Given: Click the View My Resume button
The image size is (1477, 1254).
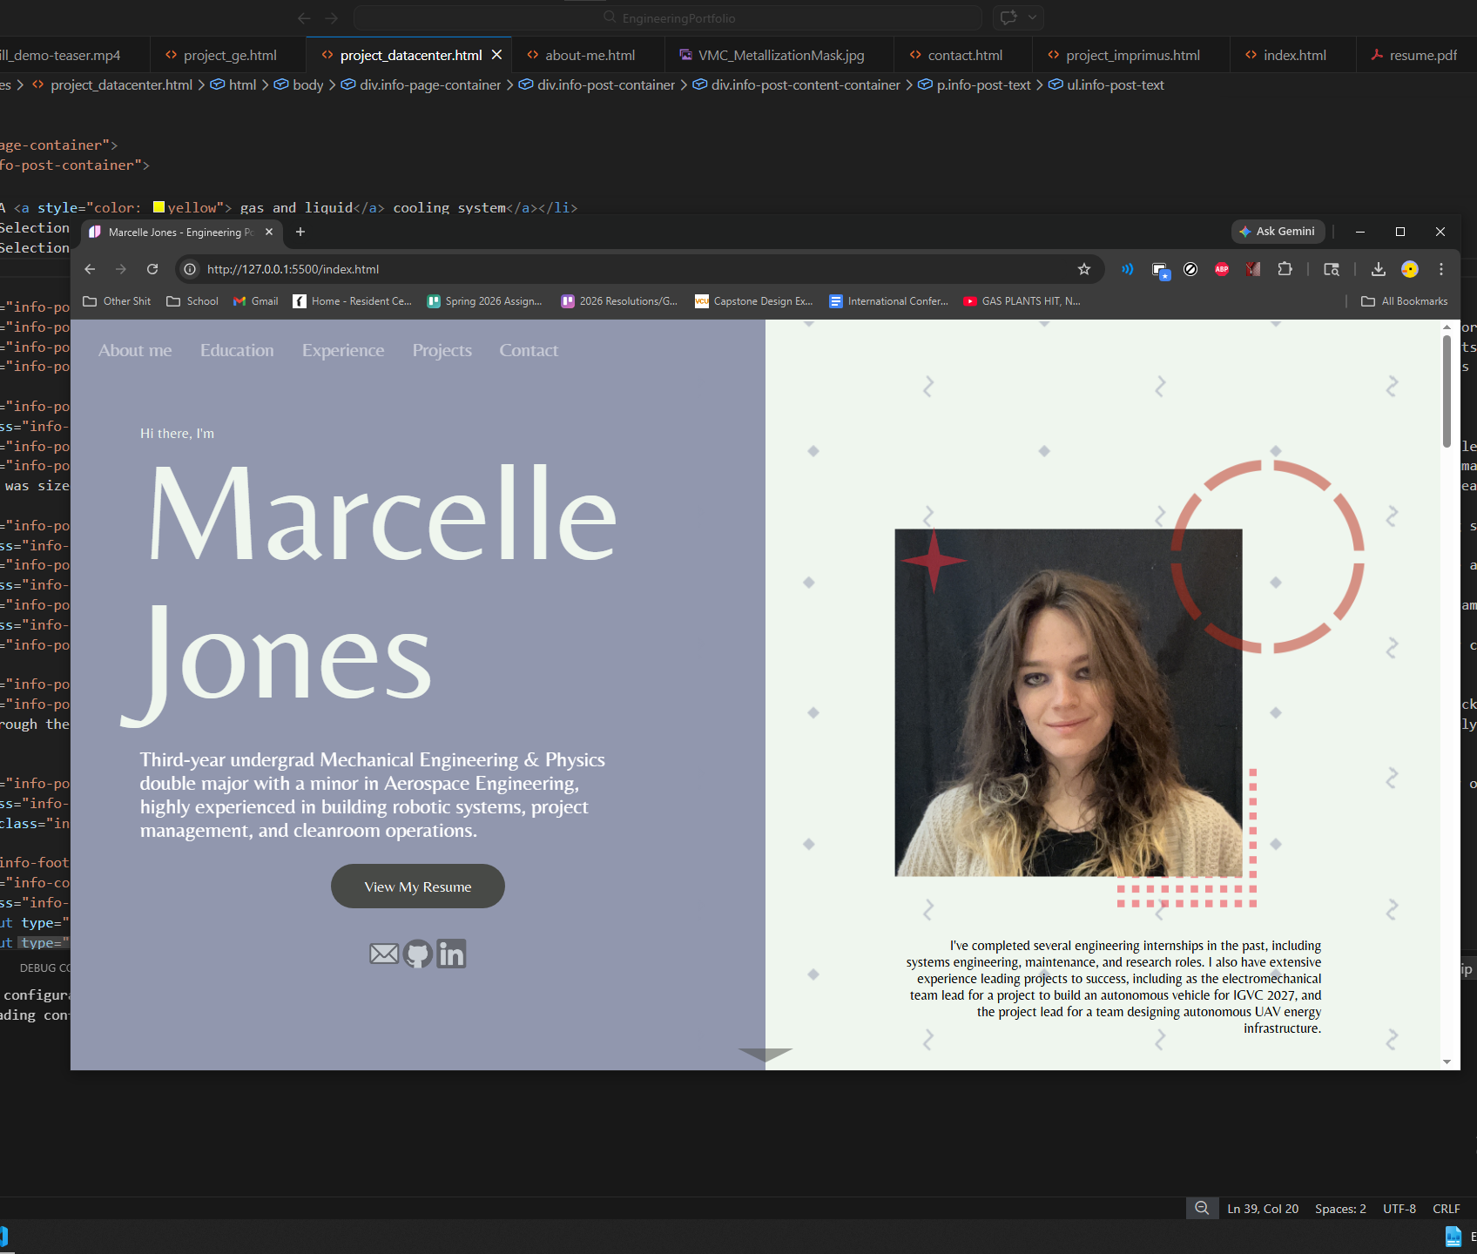Looking at the screenshot, I should click(418, 887).
